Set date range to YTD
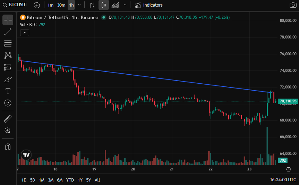The image size is (299, 185). click(x=70, y=180)
